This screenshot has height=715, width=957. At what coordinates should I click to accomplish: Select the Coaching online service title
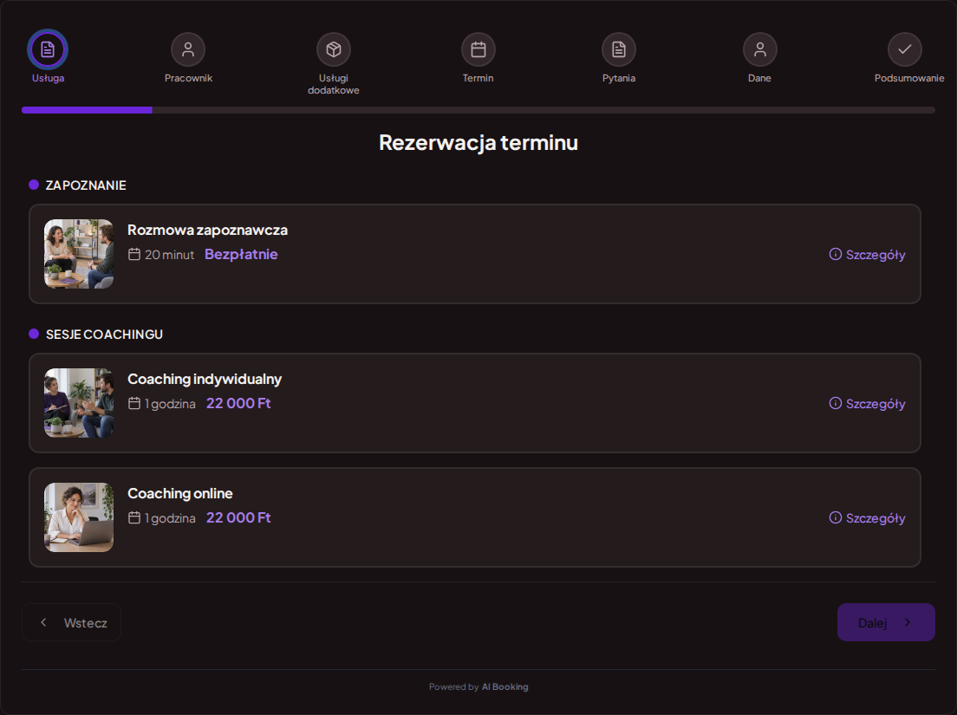180,493
